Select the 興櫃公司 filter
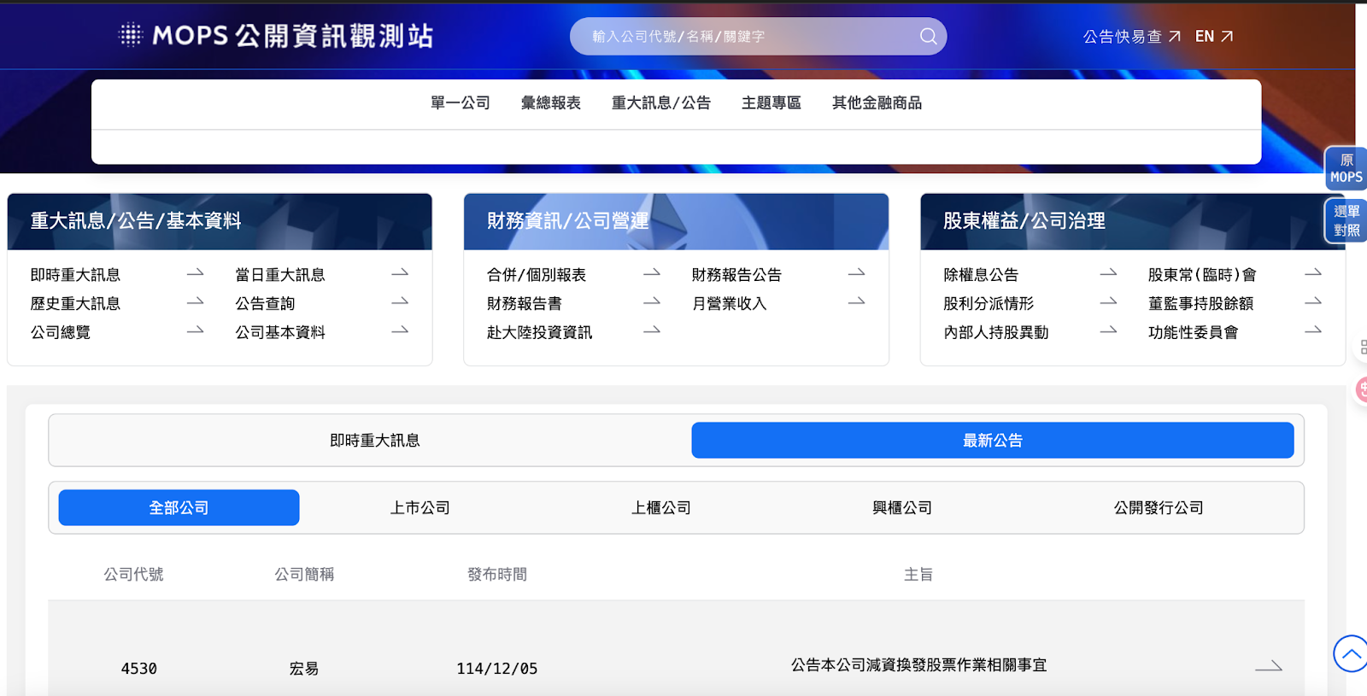This screenshot has height=696, width=1367. (902, 508)
